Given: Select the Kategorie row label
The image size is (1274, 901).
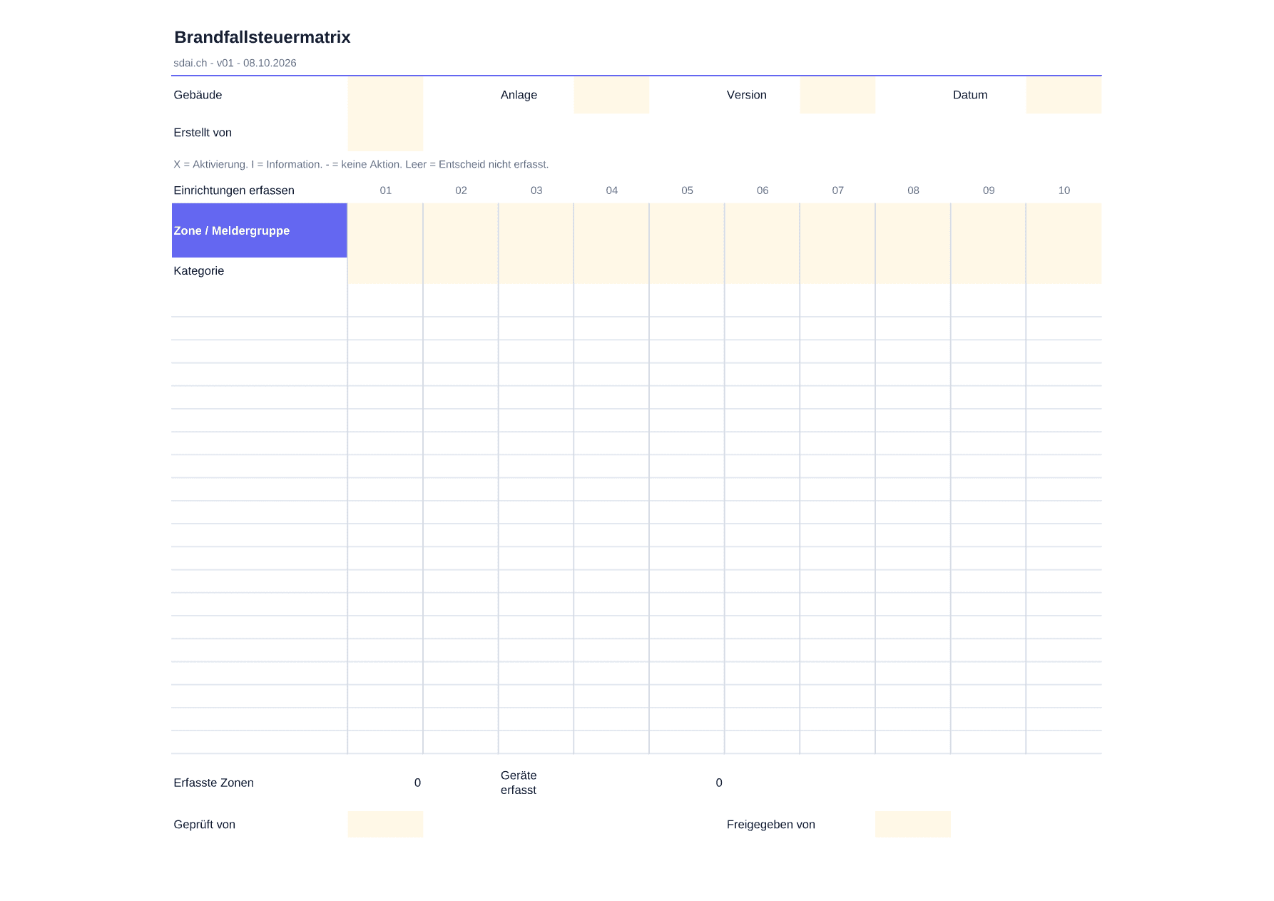Looking at the screenshot, I should click(199, 271).
